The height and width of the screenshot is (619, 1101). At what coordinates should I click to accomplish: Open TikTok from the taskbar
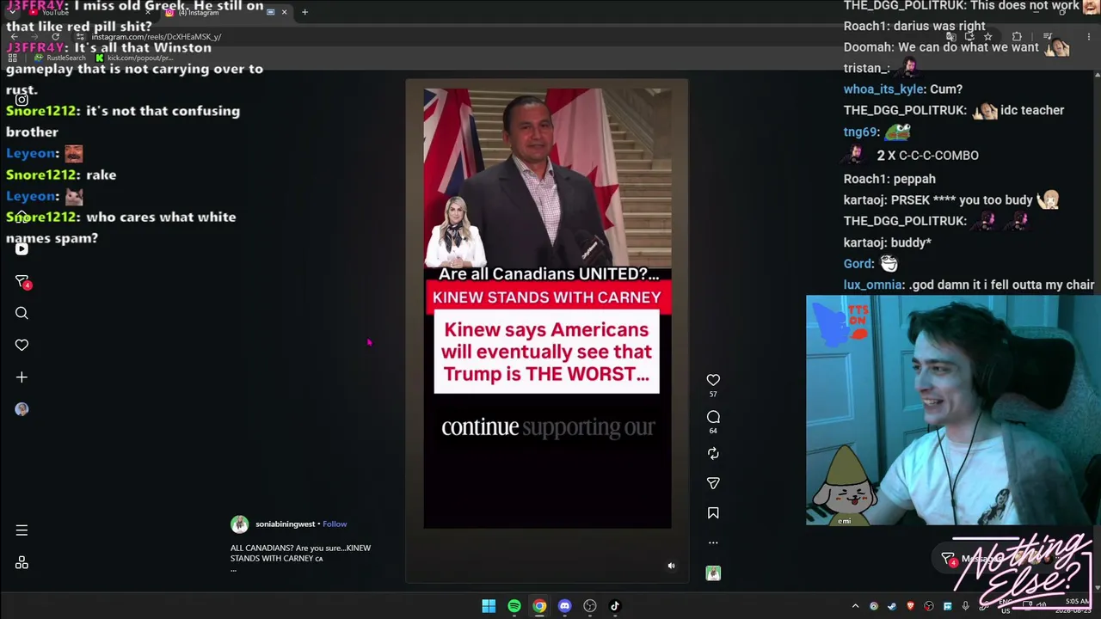615,606
